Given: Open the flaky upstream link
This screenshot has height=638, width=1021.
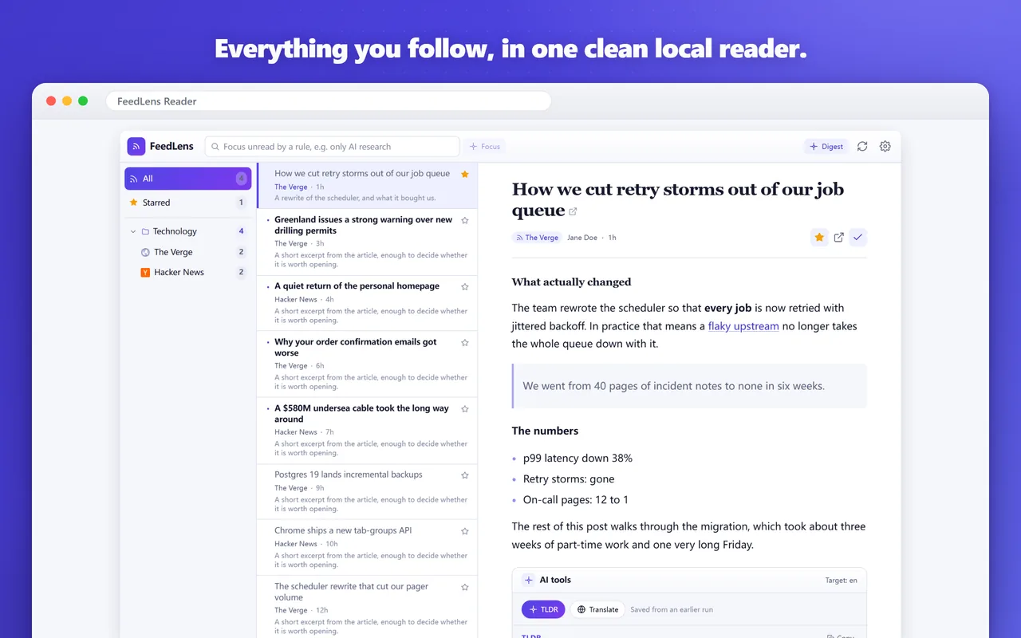Looking at the screenshot, I should coord(743,326).
